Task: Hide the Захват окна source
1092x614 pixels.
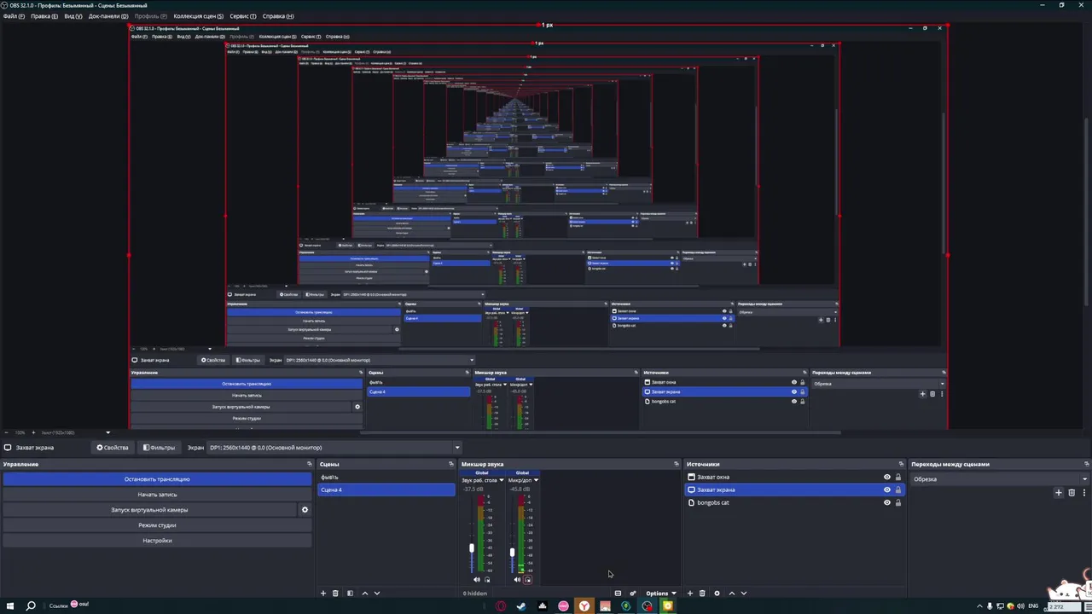Action: tap(886, 478)
